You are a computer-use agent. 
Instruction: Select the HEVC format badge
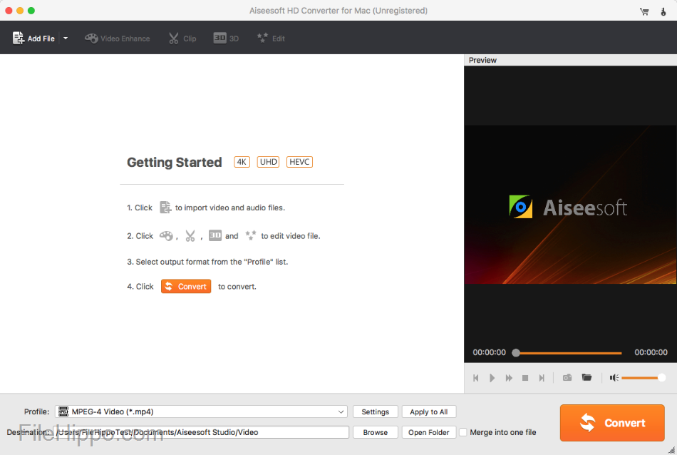[299, 161]
